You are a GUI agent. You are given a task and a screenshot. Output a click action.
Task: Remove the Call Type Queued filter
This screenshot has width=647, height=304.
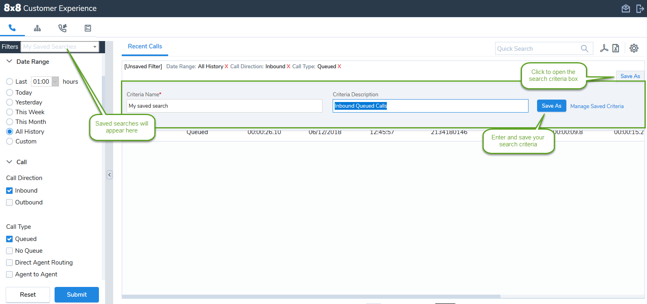pyautogui.click(x=339, y=67)
